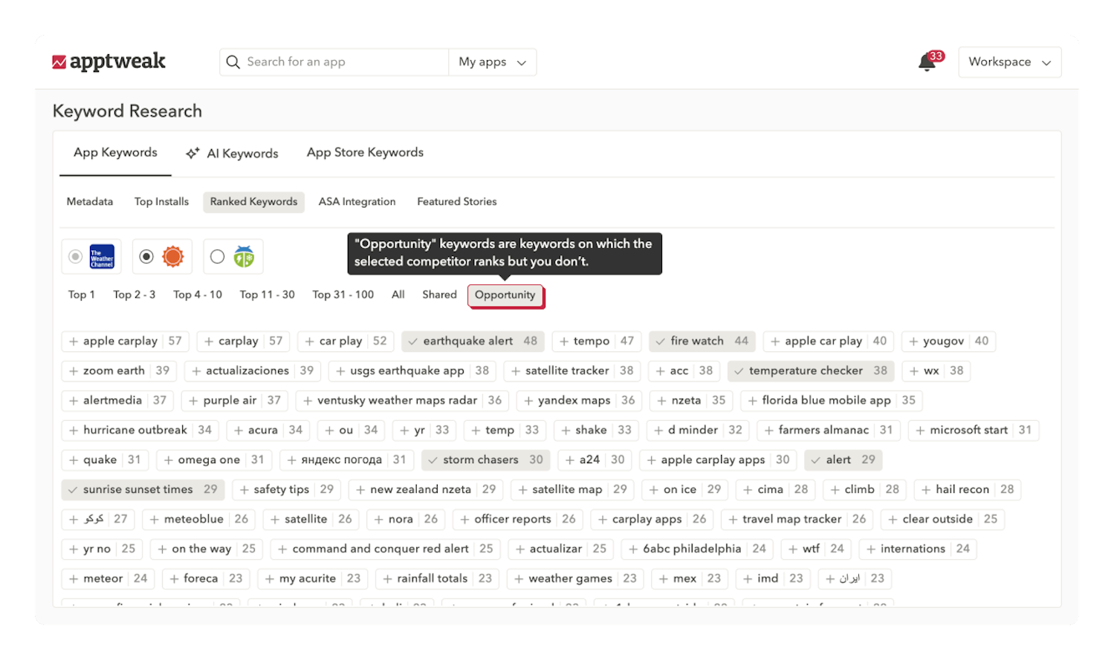
Task: Toggle off the 'earthquake alert' keyword checkmark
Action: click(413, 341)
